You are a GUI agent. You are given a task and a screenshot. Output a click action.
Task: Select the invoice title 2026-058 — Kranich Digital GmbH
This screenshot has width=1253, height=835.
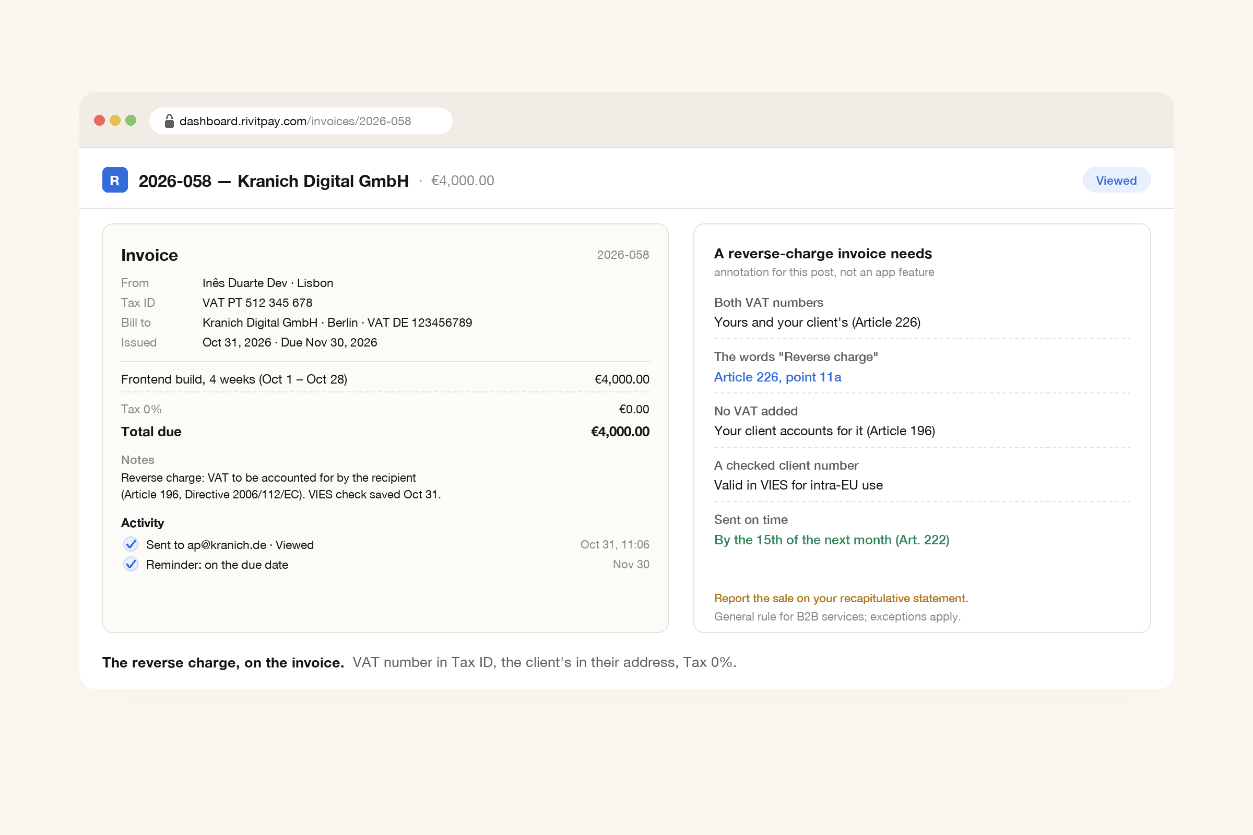[274, 181]
